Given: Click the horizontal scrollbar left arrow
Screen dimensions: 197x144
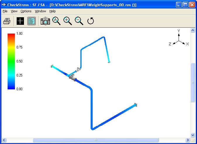Looking at the screenshot, I should tap(4, 140).
